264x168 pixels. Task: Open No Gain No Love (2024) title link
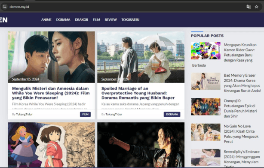click(241, 134)
